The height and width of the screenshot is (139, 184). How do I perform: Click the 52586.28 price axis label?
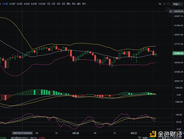(178, 72)
